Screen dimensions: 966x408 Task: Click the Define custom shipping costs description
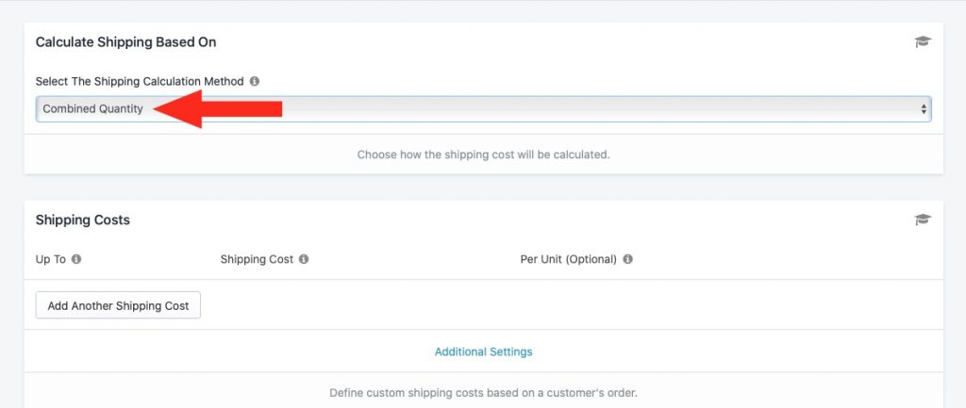(484, 393)
